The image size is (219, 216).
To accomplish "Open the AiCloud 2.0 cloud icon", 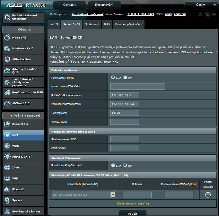I will point(7,103).
